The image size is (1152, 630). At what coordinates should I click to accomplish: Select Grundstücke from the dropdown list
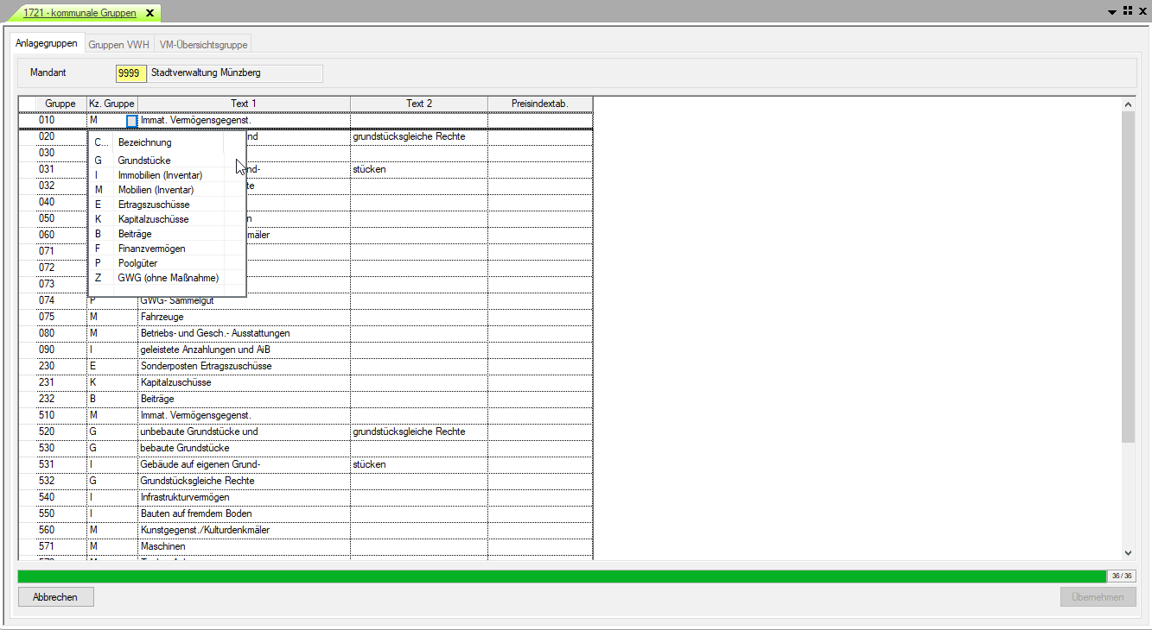(x=144, y=161)
